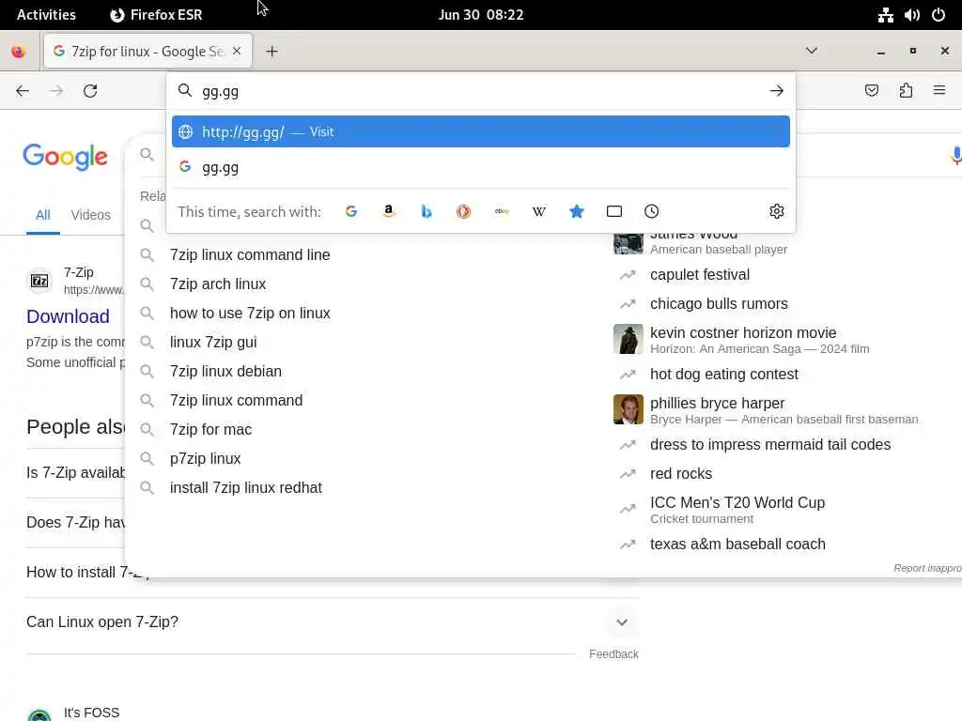Open a new tab with plus button

click(272, 52)
